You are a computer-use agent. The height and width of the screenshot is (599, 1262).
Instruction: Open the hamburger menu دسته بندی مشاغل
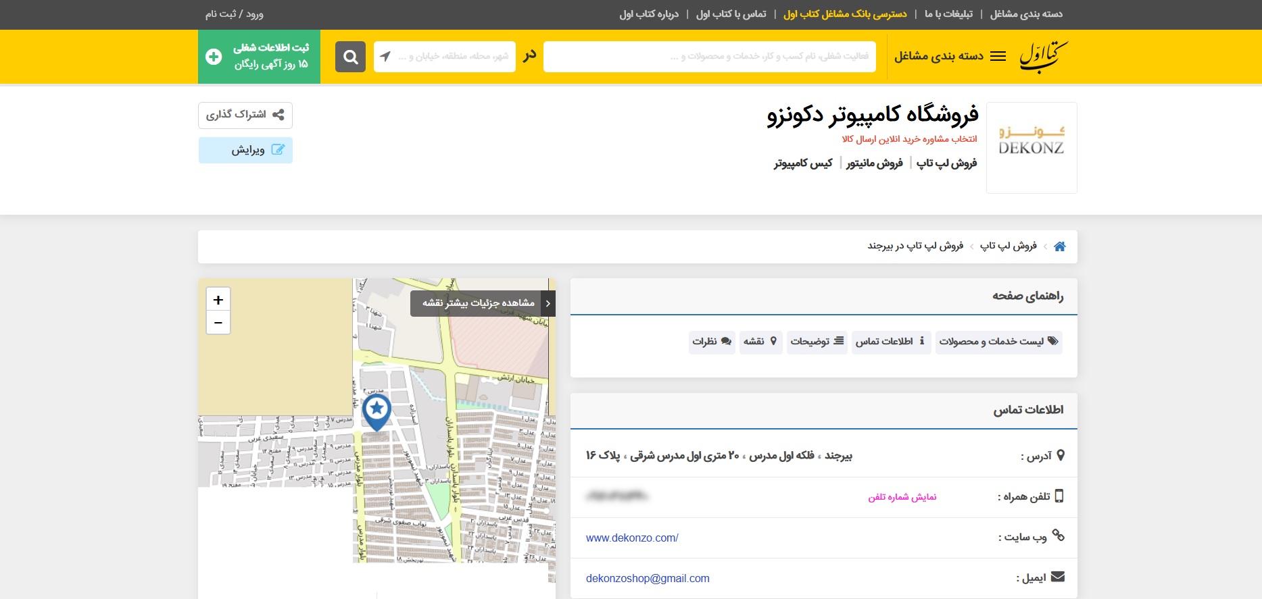(x=950, y=56)
